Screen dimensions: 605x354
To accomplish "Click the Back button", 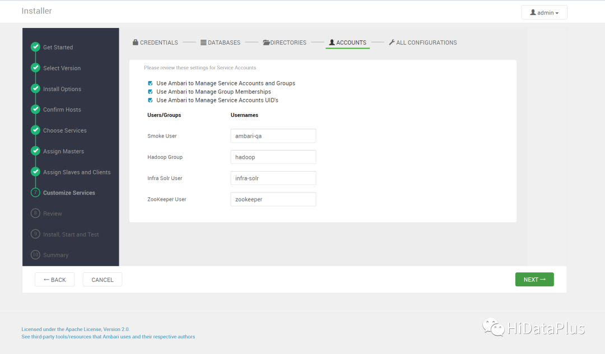I will [54, 280].
